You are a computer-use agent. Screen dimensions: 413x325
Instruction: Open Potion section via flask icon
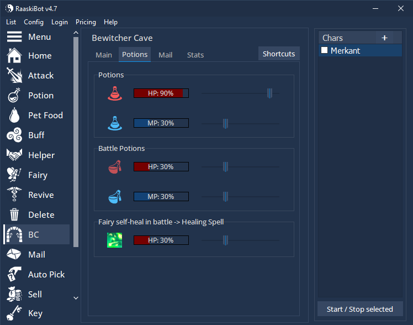tap(14, 95)
